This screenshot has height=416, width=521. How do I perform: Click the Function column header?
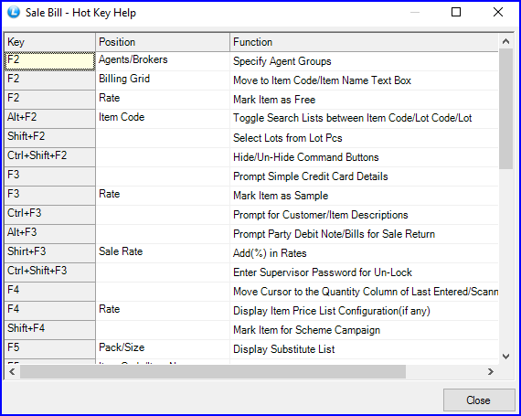click(364, 42)
